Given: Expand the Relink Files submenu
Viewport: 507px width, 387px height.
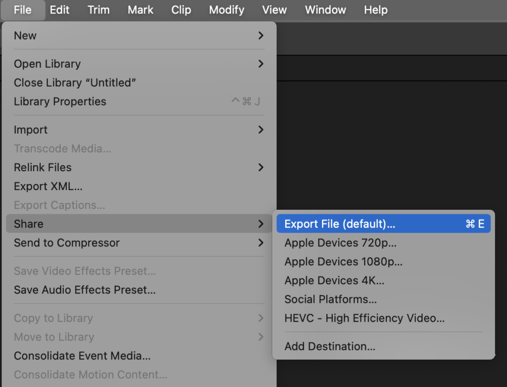Looking at the screenshot, I should pyautogui.click(x=139, y=167).
